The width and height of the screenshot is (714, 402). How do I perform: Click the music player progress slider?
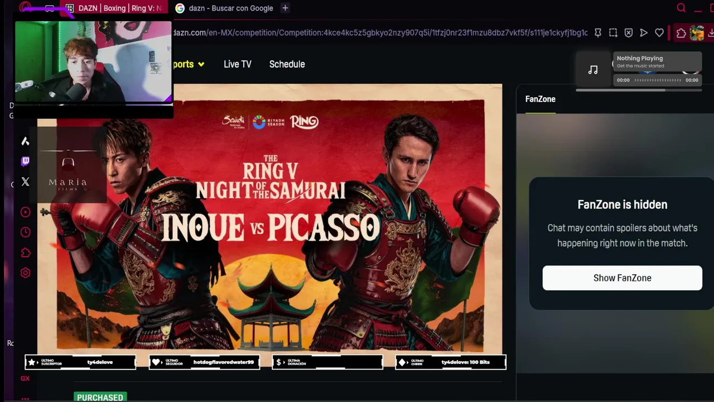(658, 80)
